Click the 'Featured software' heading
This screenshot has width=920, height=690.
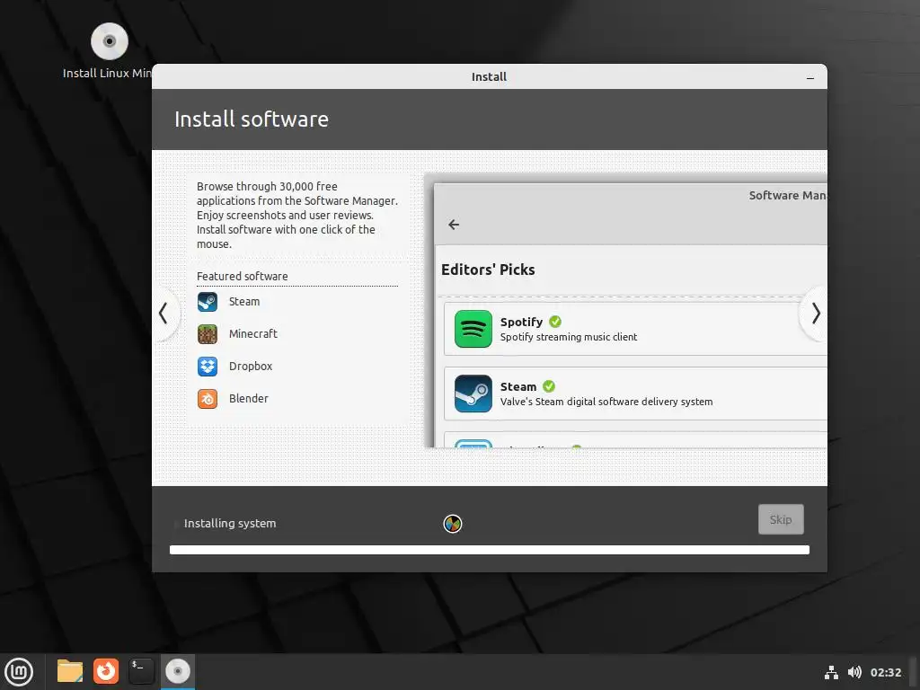pyautogui.click(x=243, y=277)
